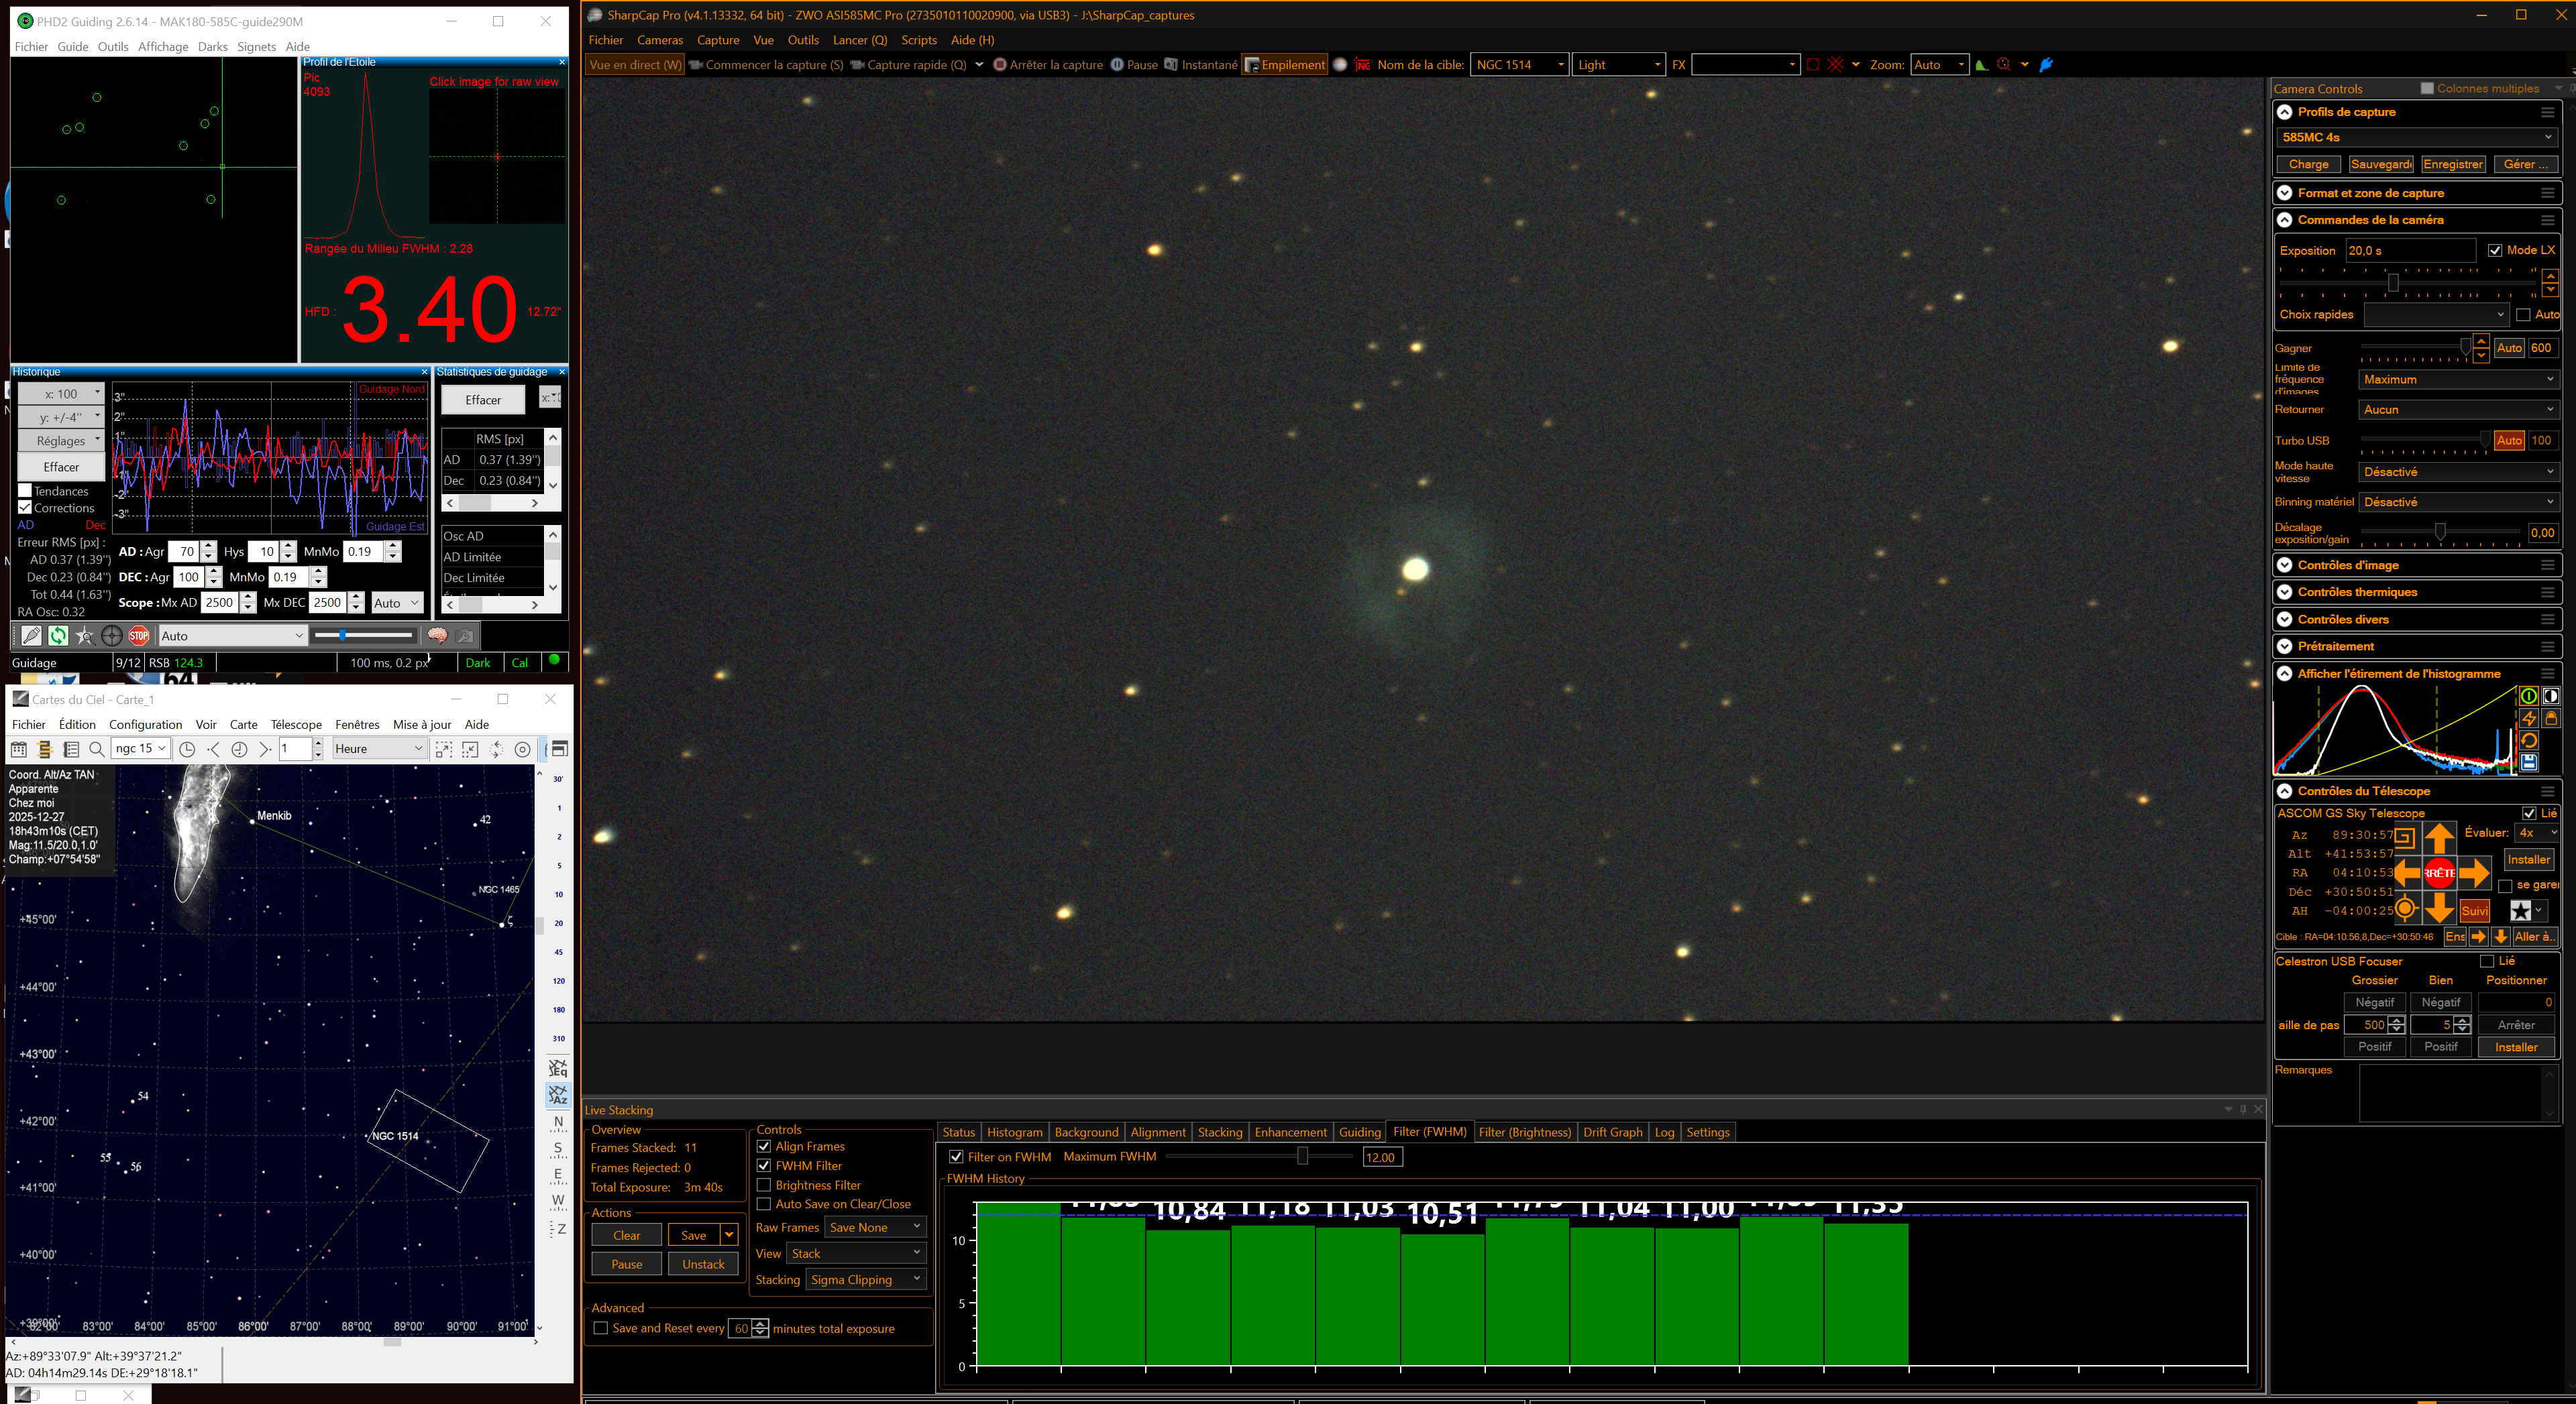Image resolution: width=2576 pixels, height=1404 pixels.
Task: Adjust the Maximum FWHM slider
Action: point(1302,1156)
